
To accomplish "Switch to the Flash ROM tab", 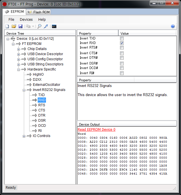I will 39,12.
